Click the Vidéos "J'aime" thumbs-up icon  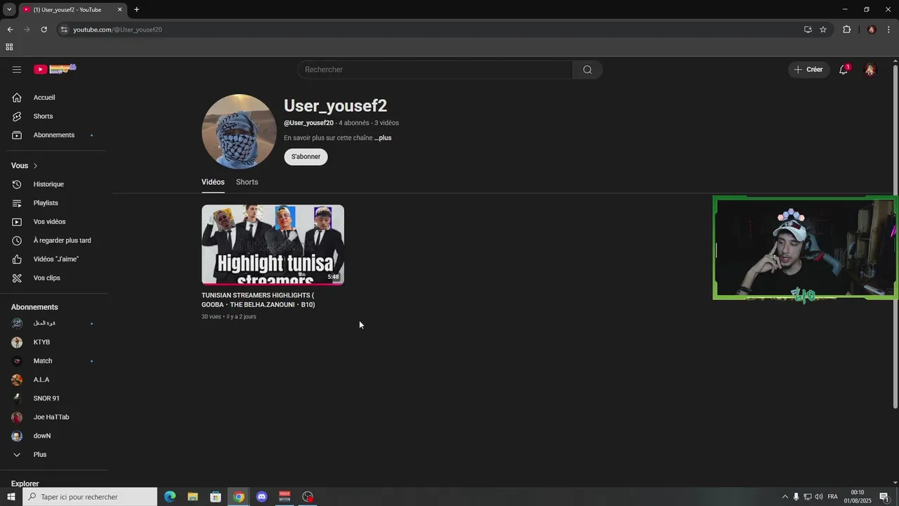click(x=17, y=259)
